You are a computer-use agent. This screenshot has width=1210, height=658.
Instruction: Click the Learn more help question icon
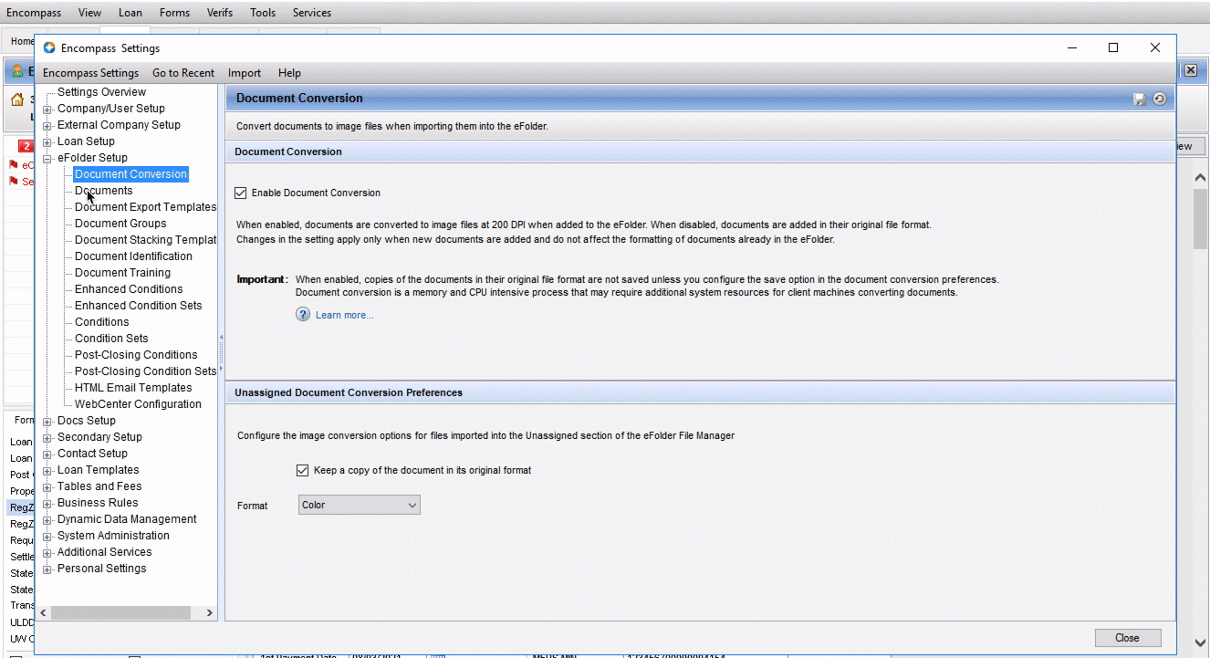[x=303, y=315]
